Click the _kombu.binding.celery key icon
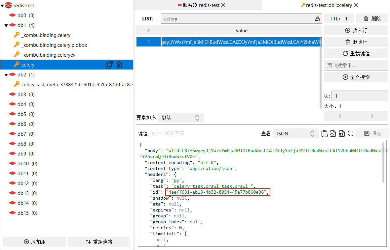 (17, 35)
